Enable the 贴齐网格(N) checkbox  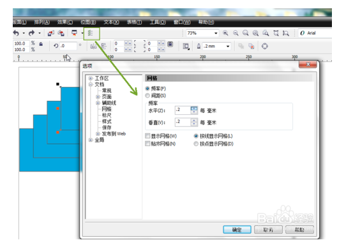click(147, 144)
